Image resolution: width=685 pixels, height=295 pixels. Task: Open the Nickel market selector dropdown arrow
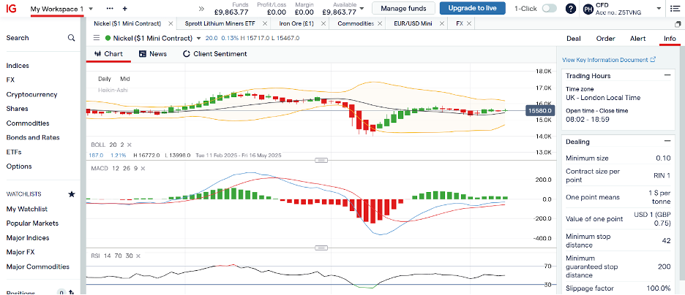tap(199, 38)
